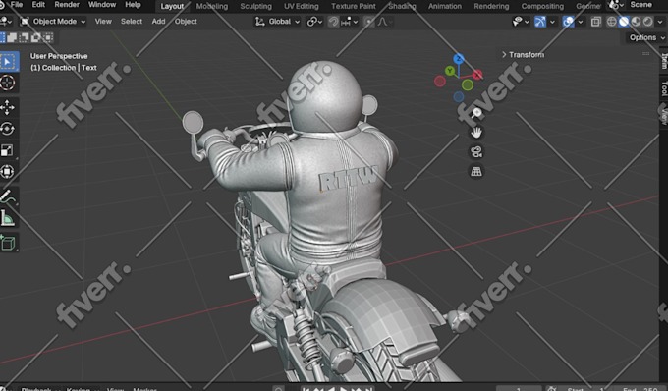
Task: Open the Tool sidebar tab
Action: coord(664,88)
